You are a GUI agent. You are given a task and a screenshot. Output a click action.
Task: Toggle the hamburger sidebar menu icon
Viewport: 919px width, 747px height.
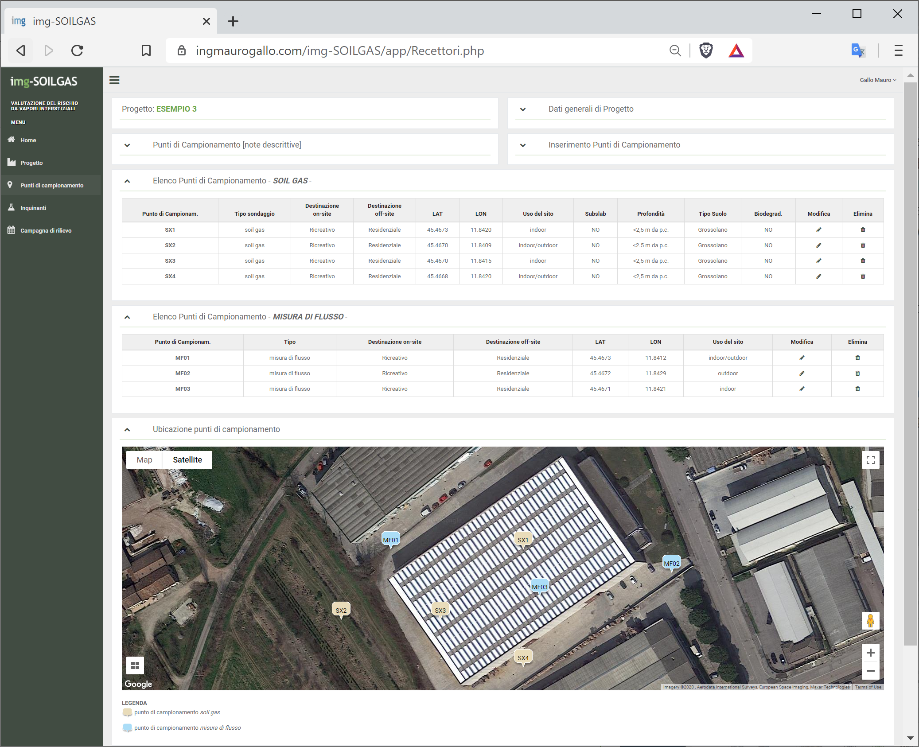tap(114, 80)
